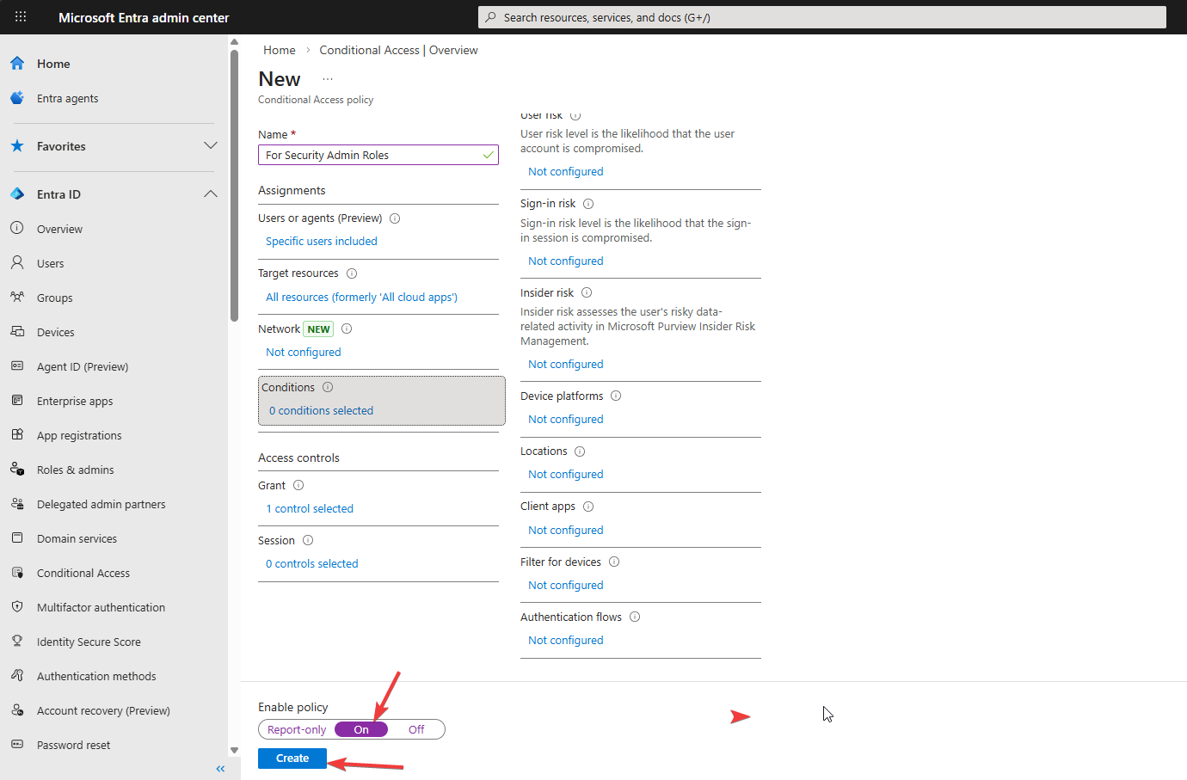
Task: Click info icon next to Insider risk
Action: coord(587,292)
